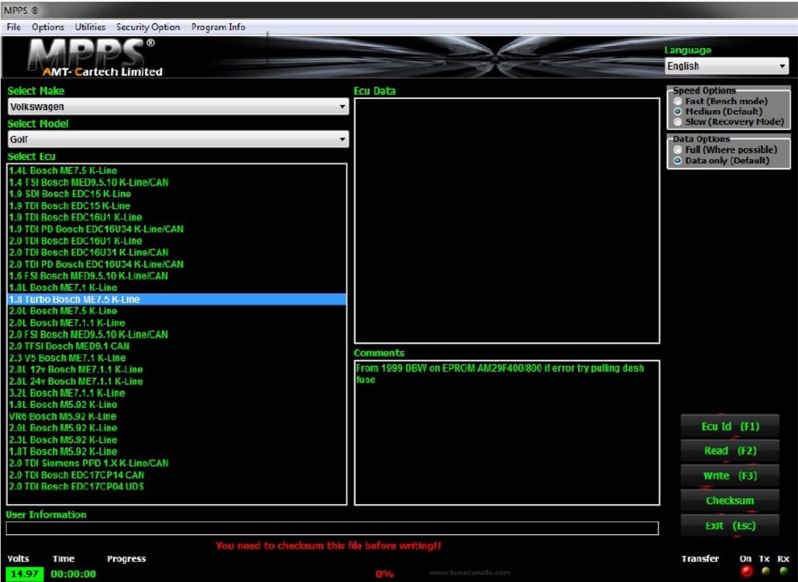Select 1.9 SDI Bosch EDC15 K-Line

(177, 194)
